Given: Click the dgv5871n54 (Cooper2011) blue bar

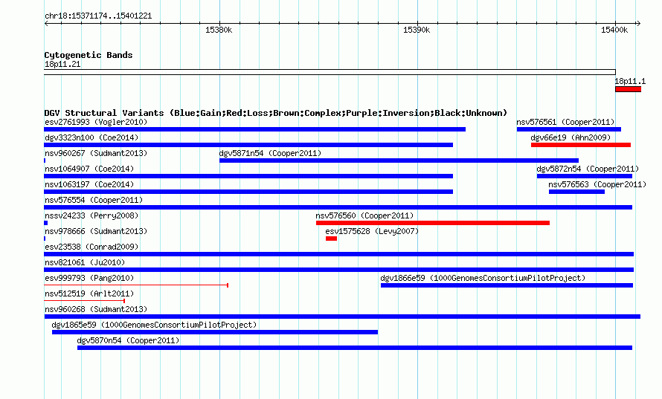Looking at the screenshot, I should point(399,160).
